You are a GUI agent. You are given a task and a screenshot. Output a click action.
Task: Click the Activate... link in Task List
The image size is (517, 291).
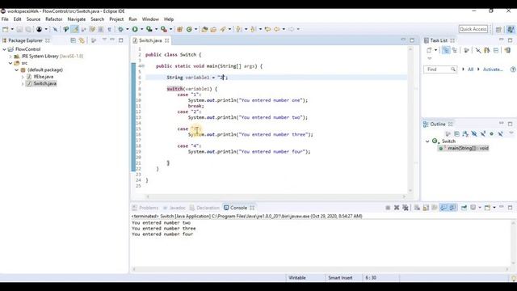point(493,70)
